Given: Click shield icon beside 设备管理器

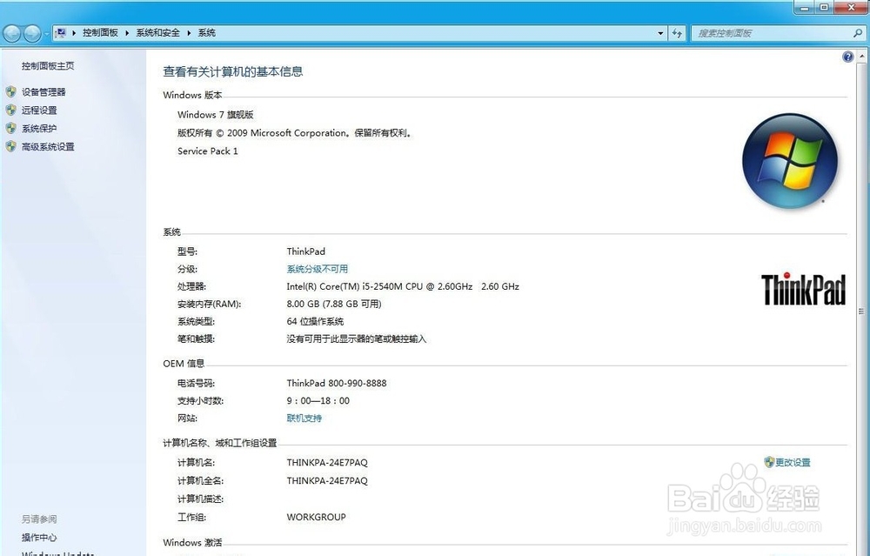Looking at the screenshot, I should tap(11, 91).
